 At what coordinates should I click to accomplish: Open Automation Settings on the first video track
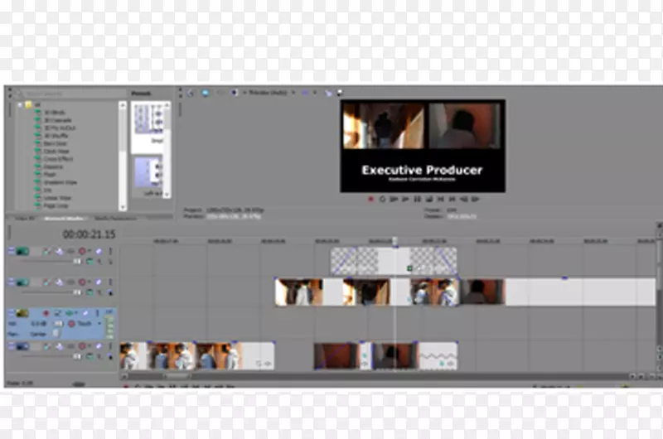click(82, 251)
